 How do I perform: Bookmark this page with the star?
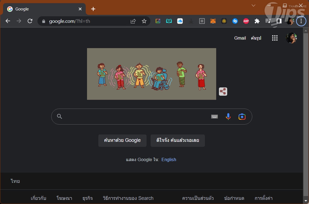tap(144, 21)
